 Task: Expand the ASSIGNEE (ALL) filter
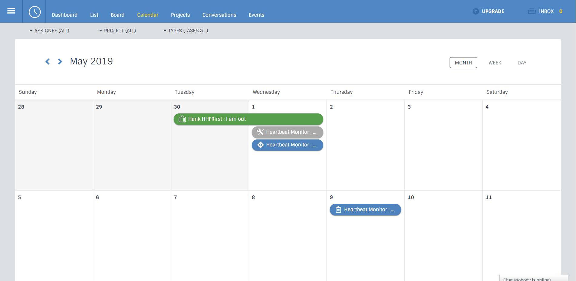[49, 31]
